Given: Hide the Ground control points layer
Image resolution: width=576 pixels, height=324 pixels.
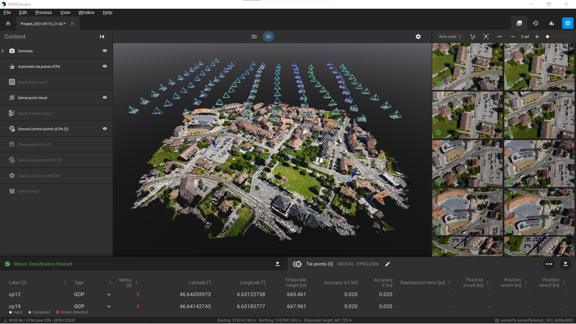Looking at the screenshot, I should click(105, 129).
